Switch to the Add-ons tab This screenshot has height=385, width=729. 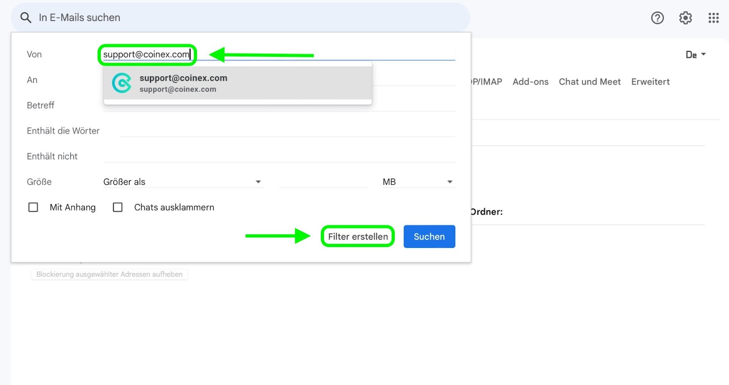coord(530,82)
